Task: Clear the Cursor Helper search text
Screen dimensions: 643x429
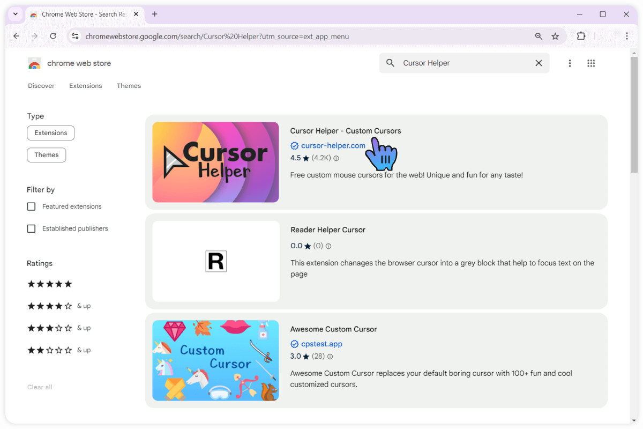Action: click(539, 63)
